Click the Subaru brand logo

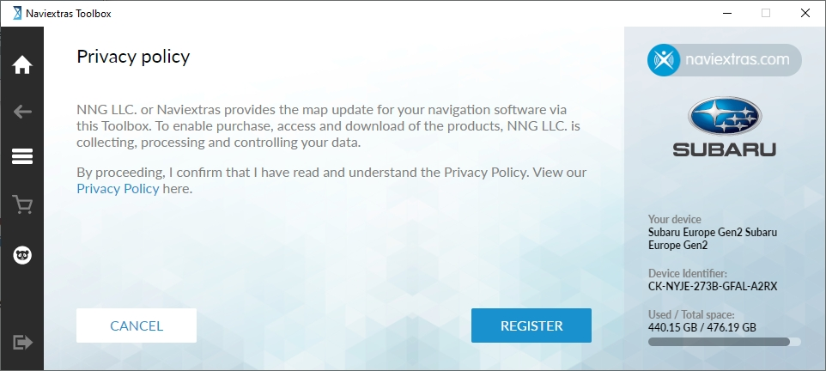coord(724,126)
